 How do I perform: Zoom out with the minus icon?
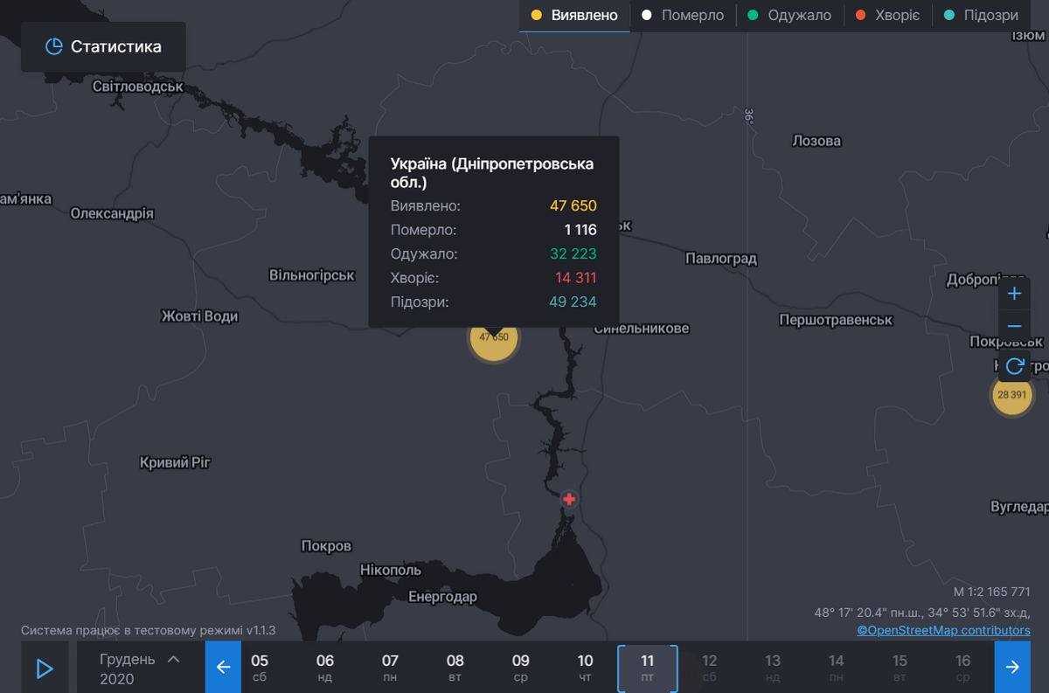1014,326
